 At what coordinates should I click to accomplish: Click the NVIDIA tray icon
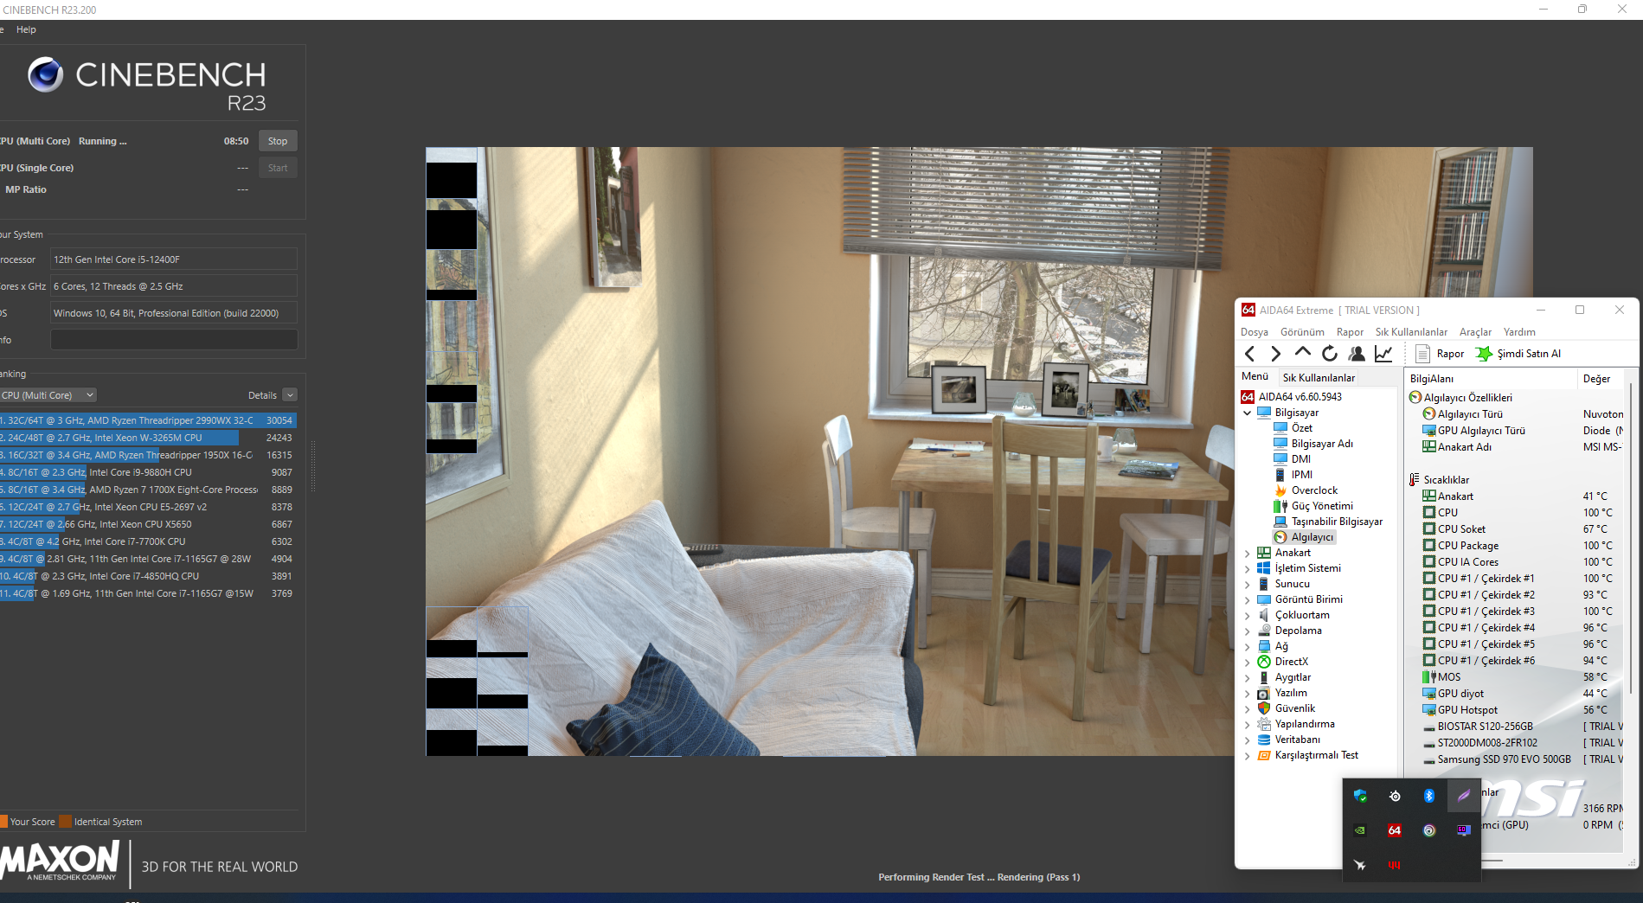tap(1360, 830)
